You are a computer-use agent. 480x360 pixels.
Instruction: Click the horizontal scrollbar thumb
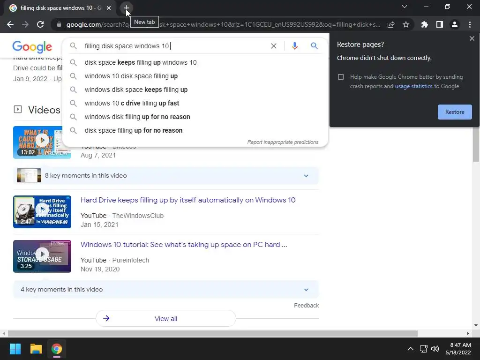tap(213, 333)
